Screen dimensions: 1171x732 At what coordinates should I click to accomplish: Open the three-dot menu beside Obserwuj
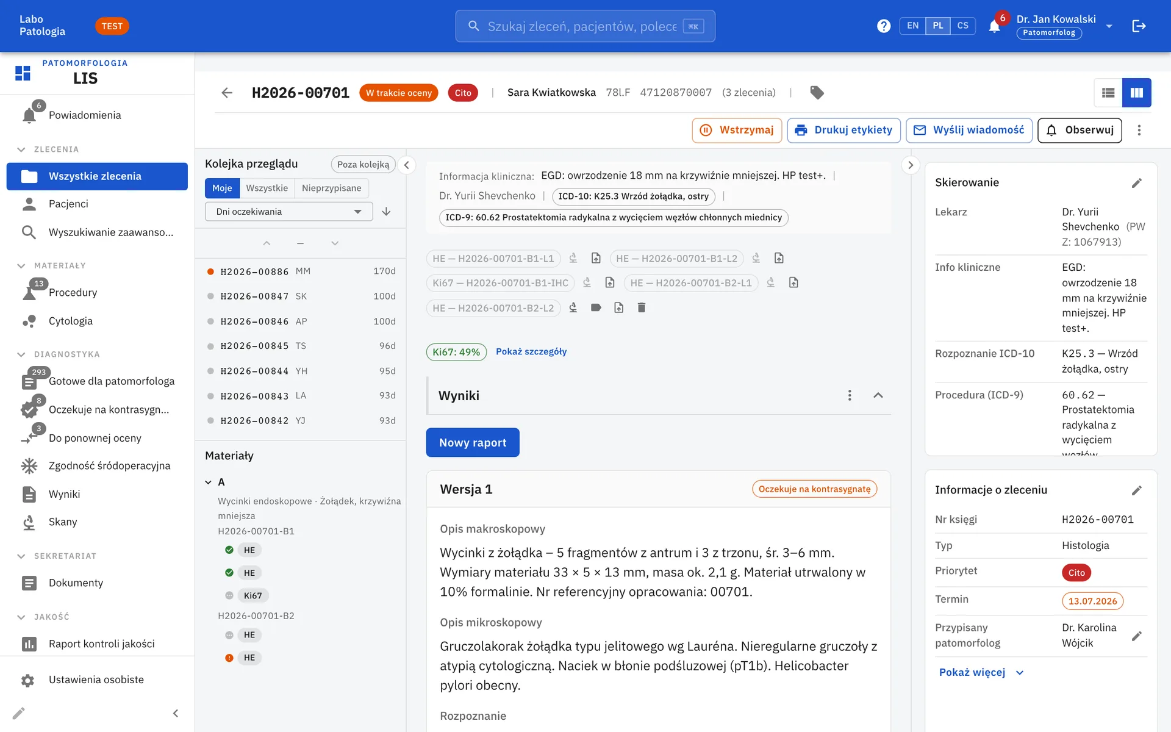click(1139, 130)
